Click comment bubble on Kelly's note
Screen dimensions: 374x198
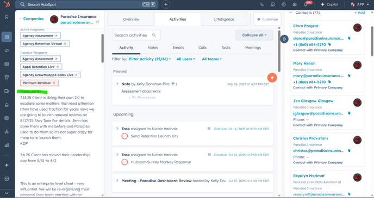(173, 84)
